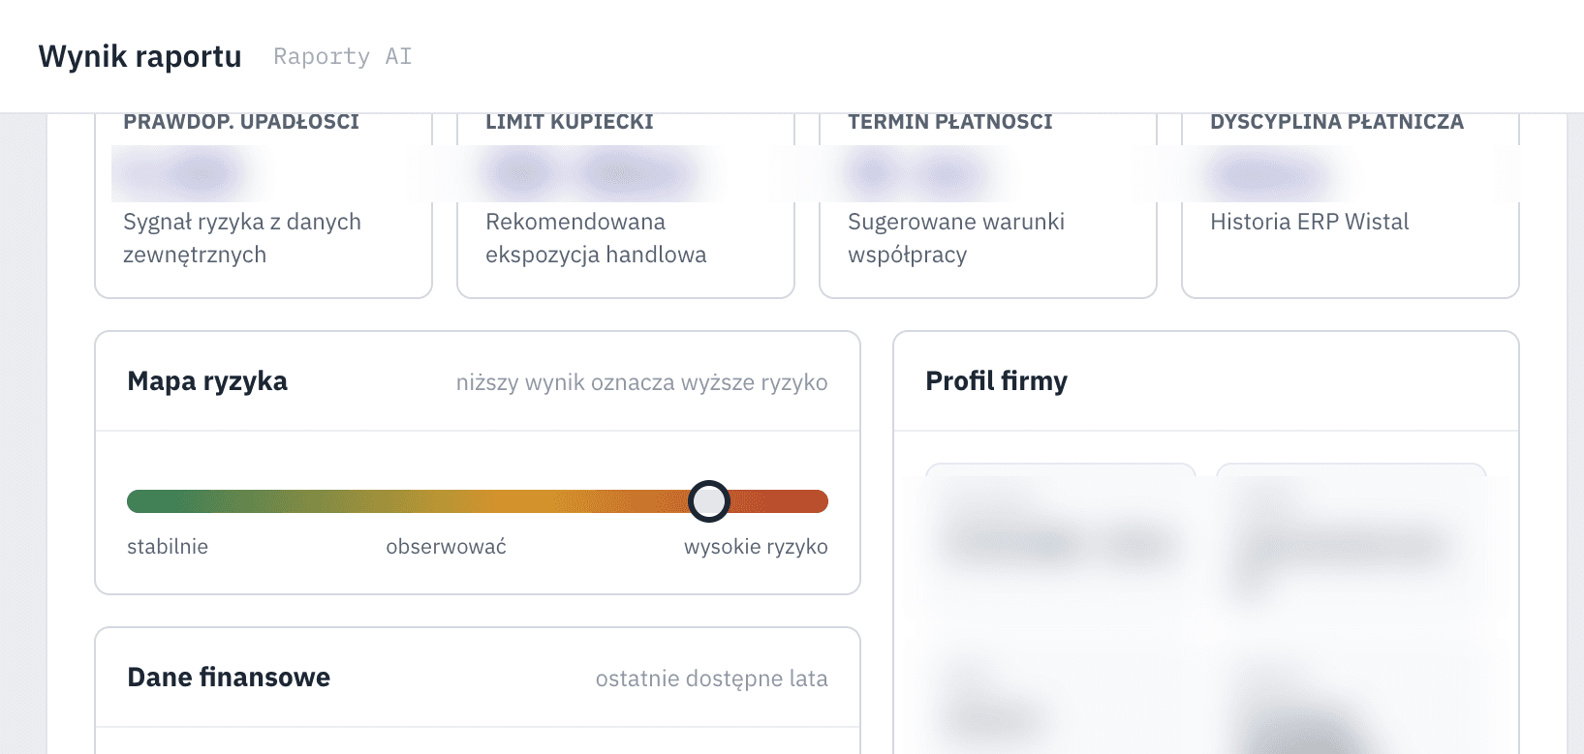Click the "Profil firmy" panel heading
1584x754 pixels.
[x=996, y=381]
